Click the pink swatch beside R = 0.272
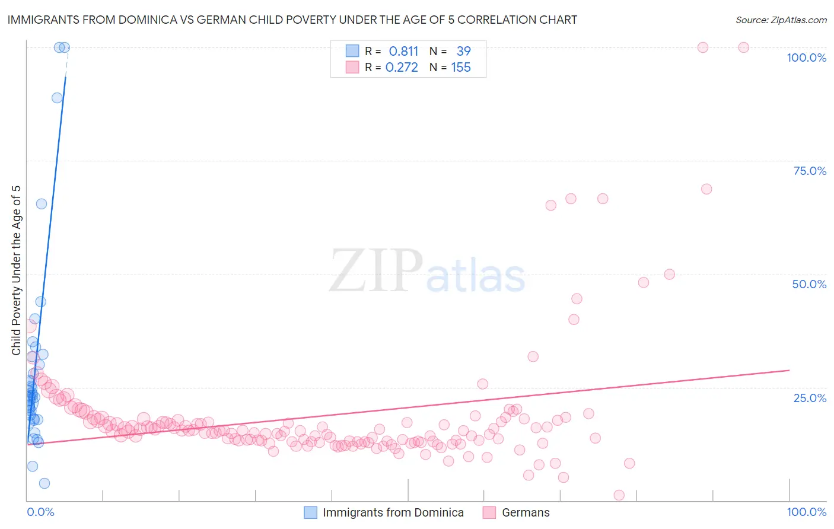 (x=352, y=67)
